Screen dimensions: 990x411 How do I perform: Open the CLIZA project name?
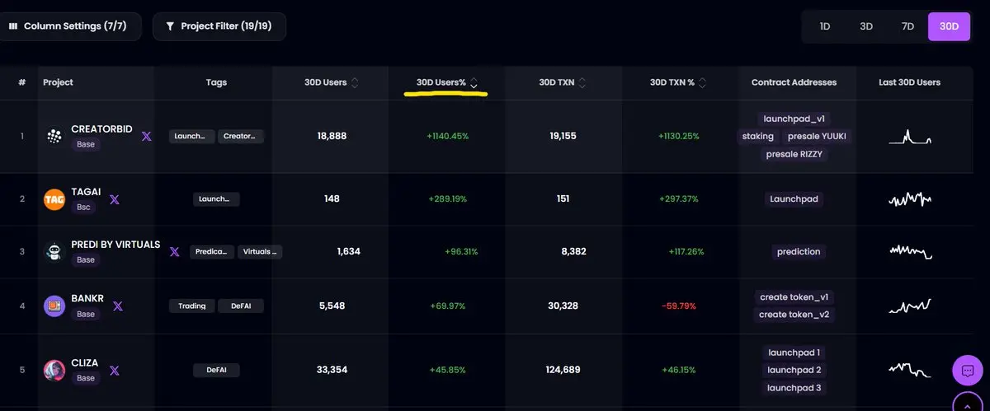tap(85, 362)
